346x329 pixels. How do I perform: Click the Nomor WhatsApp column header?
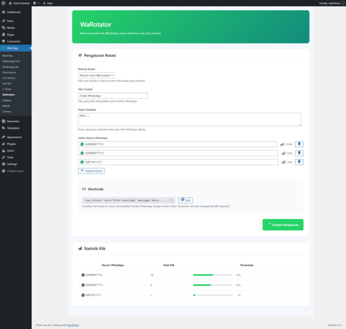point(113,265)
